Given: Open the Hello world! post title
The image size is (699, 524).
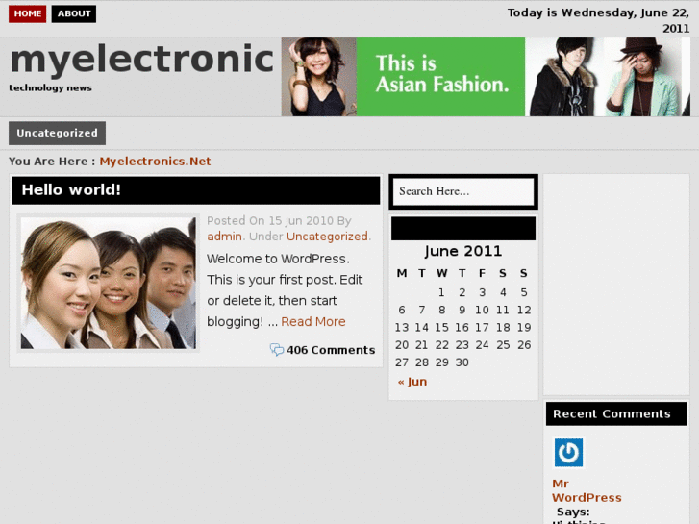Looking at the screenshot, I should click(71, 190).
